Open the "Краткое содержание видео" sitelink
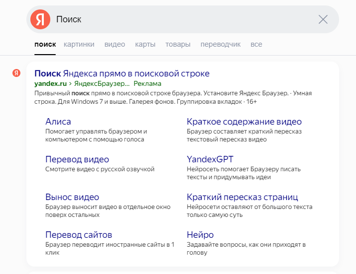Screen dimensions: 356x274 click(x=244, y=122)
